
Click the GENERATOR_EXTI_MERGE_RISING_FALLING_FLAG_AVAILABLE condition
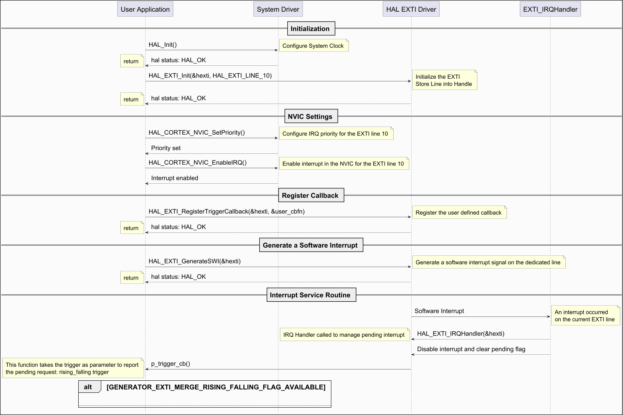tap(216, 387)
